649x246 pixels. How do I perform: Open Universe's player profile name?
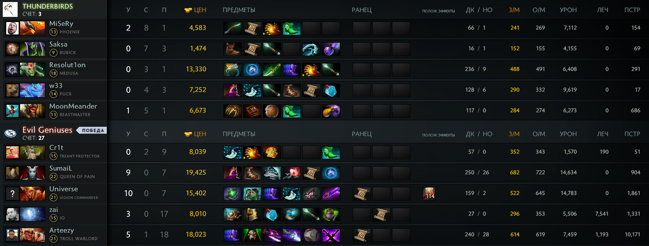coord(64,189)
